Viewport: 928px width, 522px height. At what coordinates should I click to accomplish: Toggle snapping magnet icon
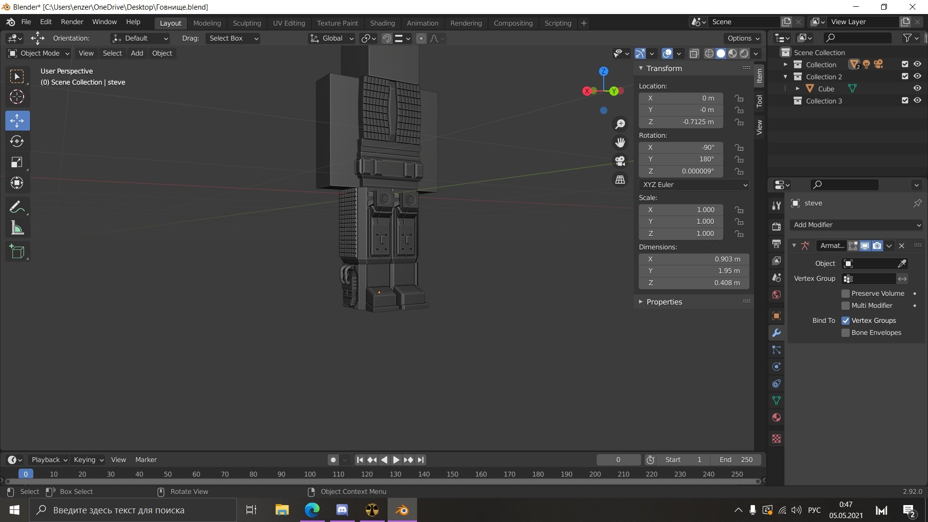click(x=387, y=38)
